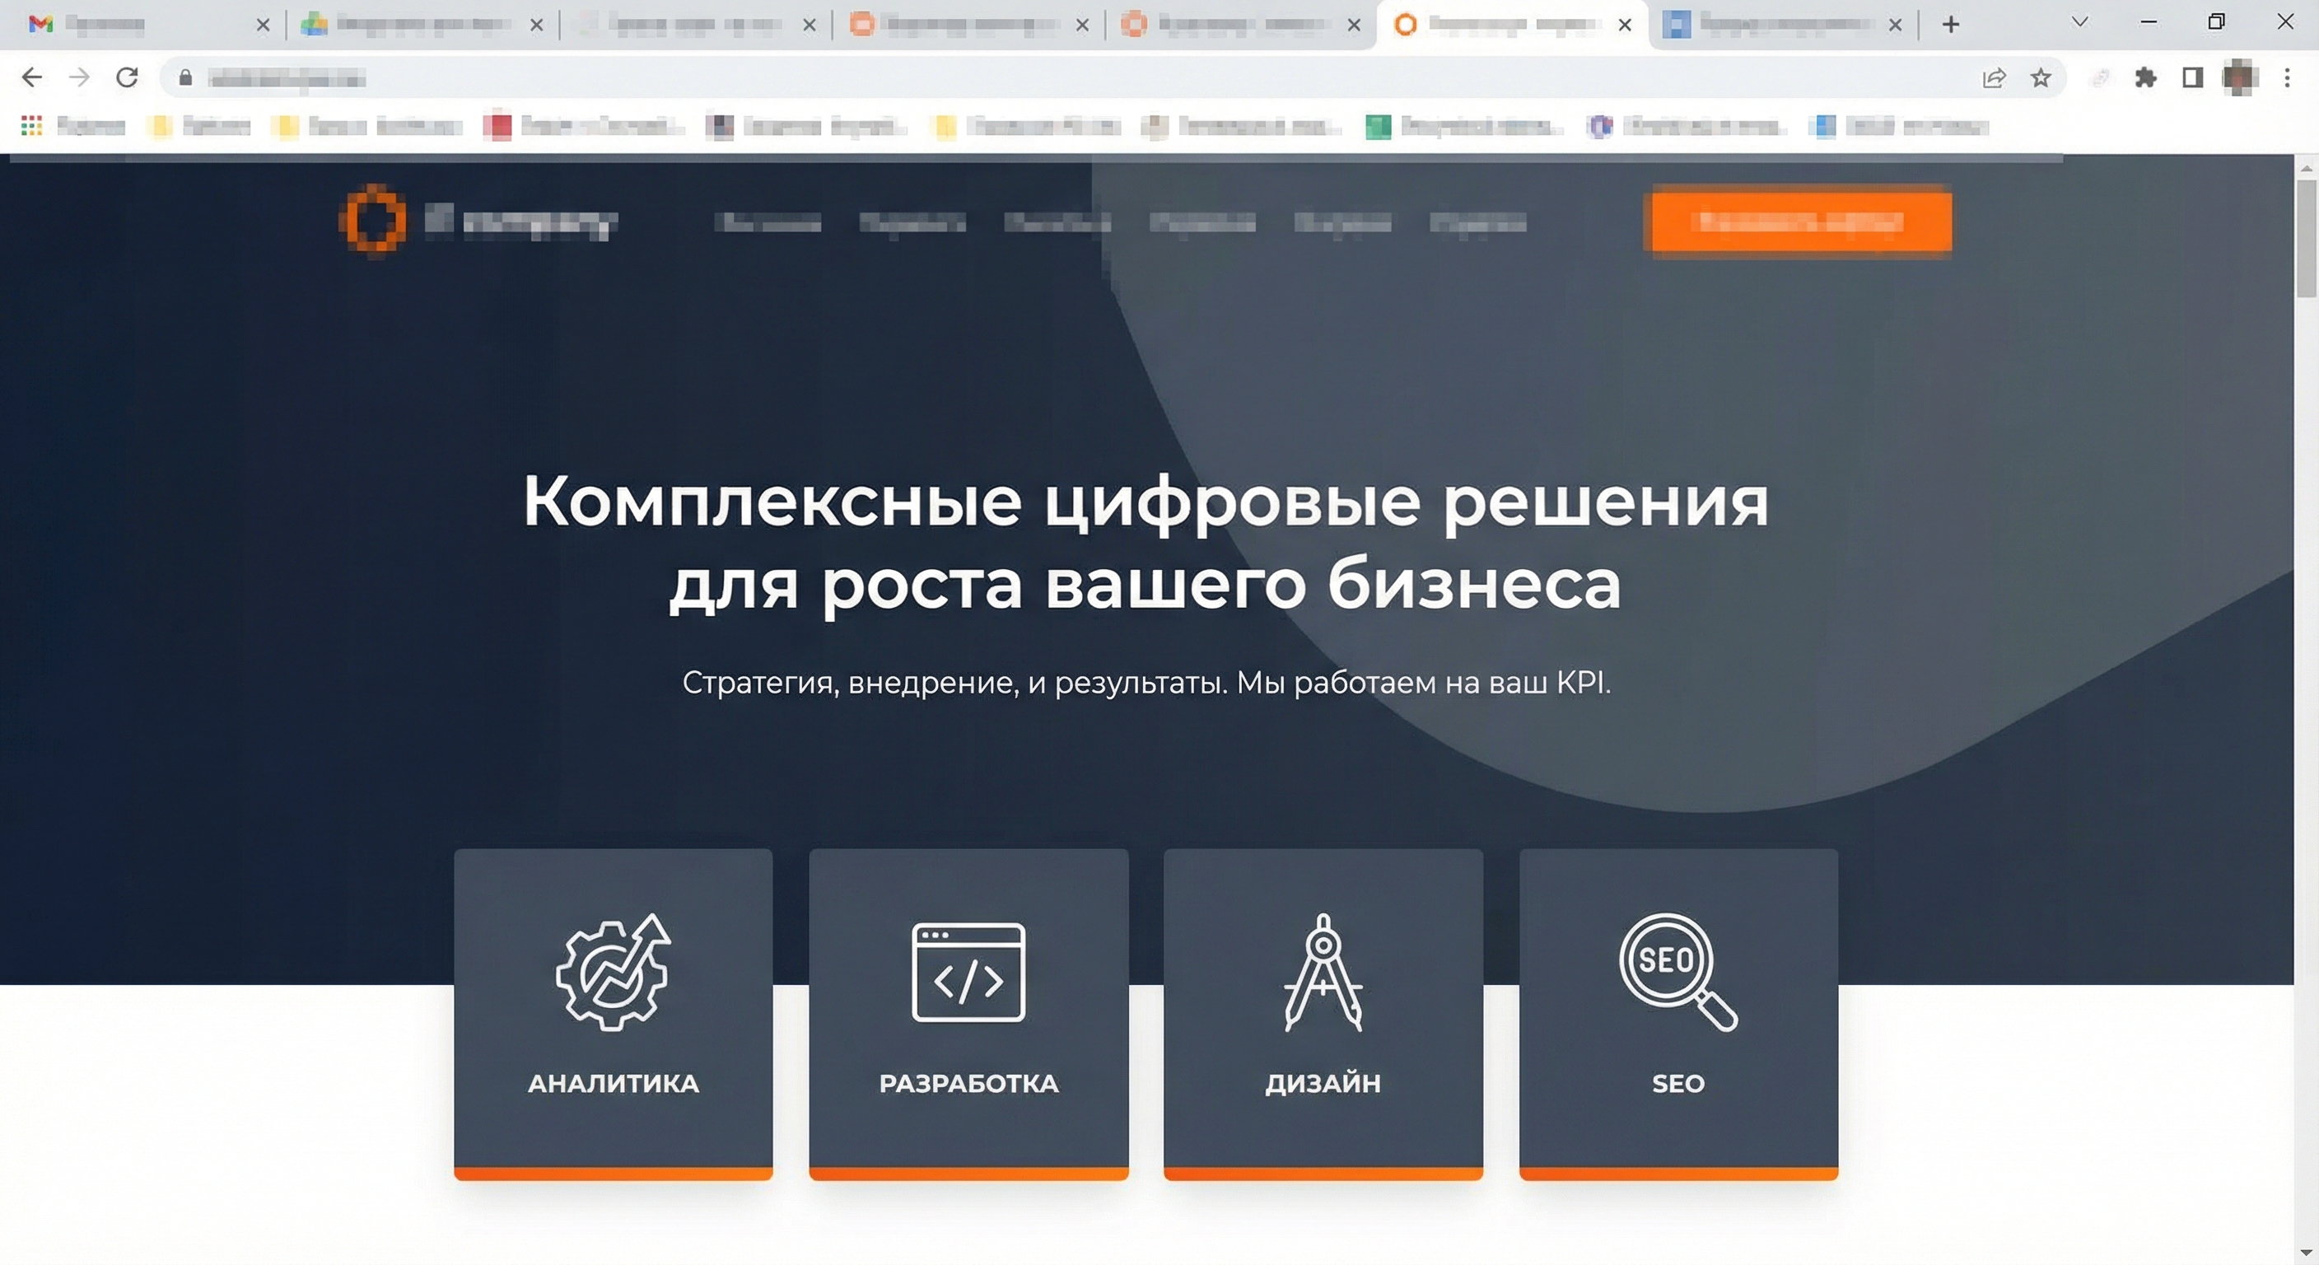Open a new browser tab
This screenshot has height=1265, width=2319.
point(1951,25)
